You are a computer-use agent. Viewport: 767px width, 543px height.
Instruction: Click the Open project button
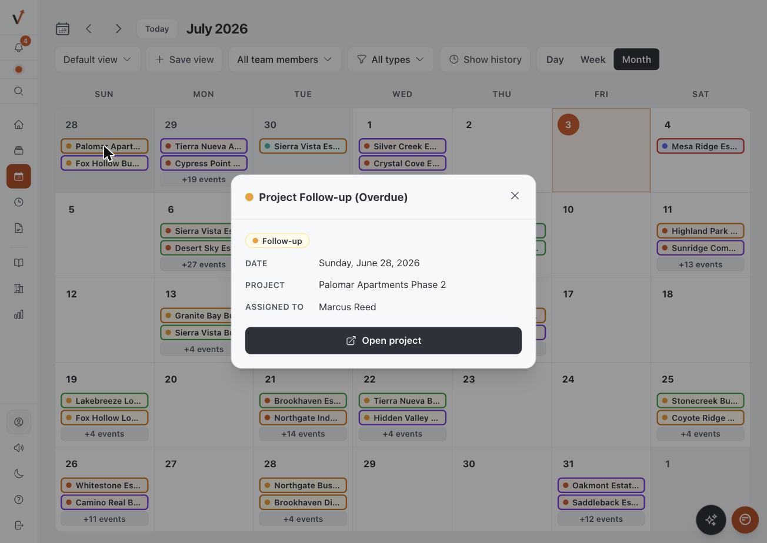coord(383,341)
